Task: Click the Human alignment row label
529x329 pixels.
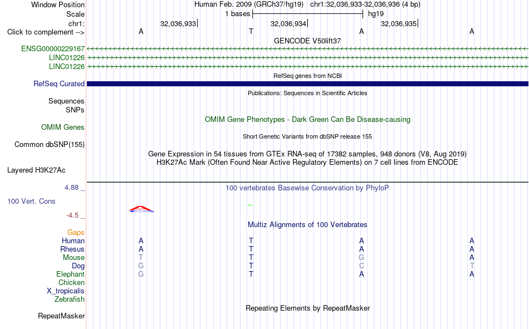Action: [73, 240]
